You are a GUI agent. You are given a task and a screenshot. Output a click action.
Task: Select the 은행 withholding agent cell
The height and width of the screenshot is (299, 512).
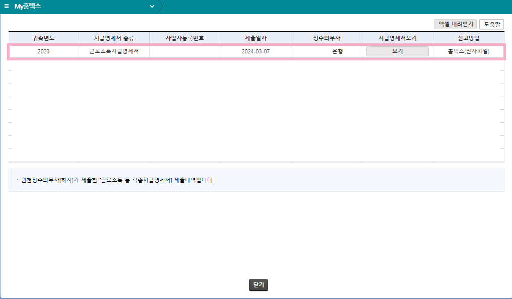(x=326, y=51)
